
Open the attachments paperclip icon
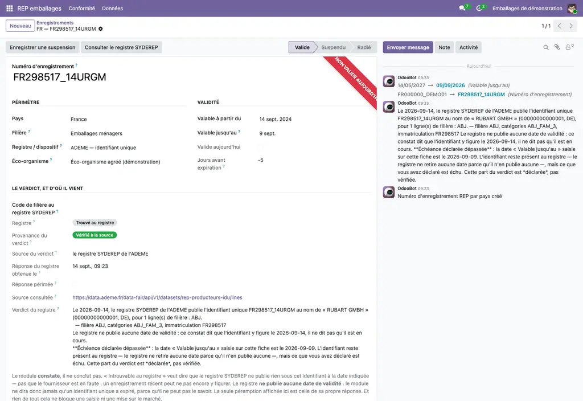[x=557, y=47]
